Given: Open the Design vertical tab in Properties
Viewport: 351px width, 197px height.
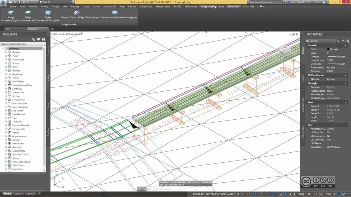Looking at the screenshot, I should (303, 50).
